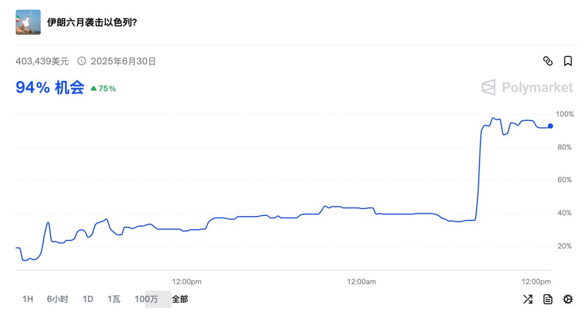Click the market thumbnail missile image
Image resolution: width=583 pixels, height=317 pixels.
tap(28, 22)
